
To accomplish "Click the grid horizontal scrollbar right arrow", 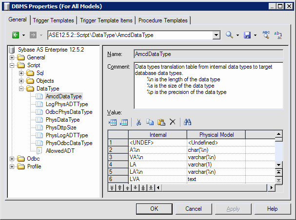I will 271,188.
